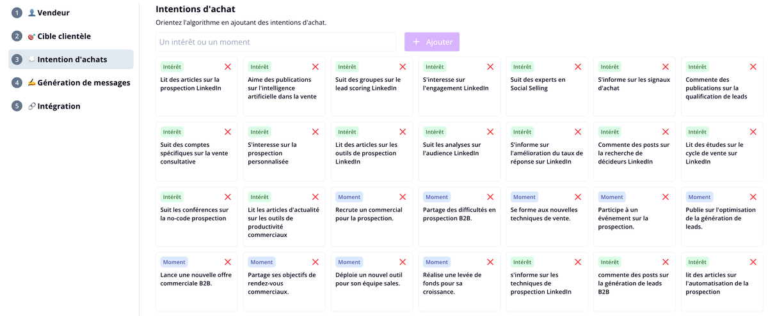Go to Cible clientèle step
The height and width of the screenshot is (316, 768).
[x=71, y=36]
